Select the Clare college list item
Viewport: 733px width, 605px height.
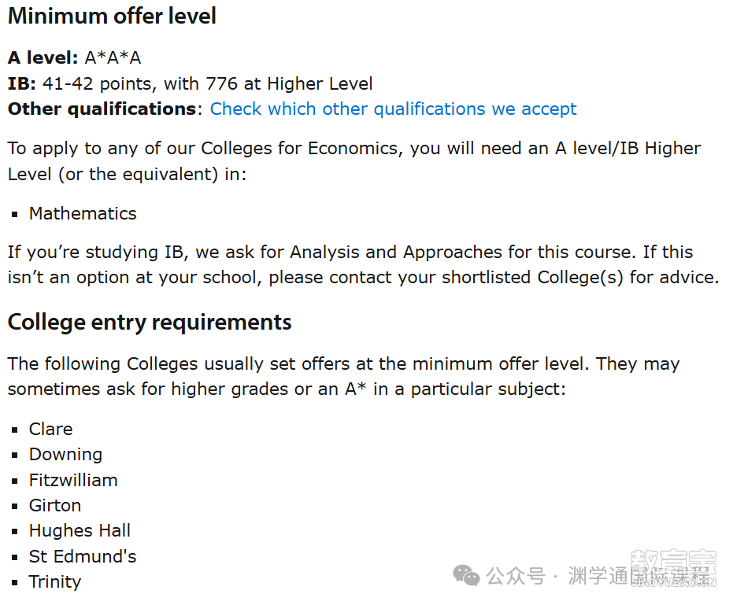click(x=51, y=429)
